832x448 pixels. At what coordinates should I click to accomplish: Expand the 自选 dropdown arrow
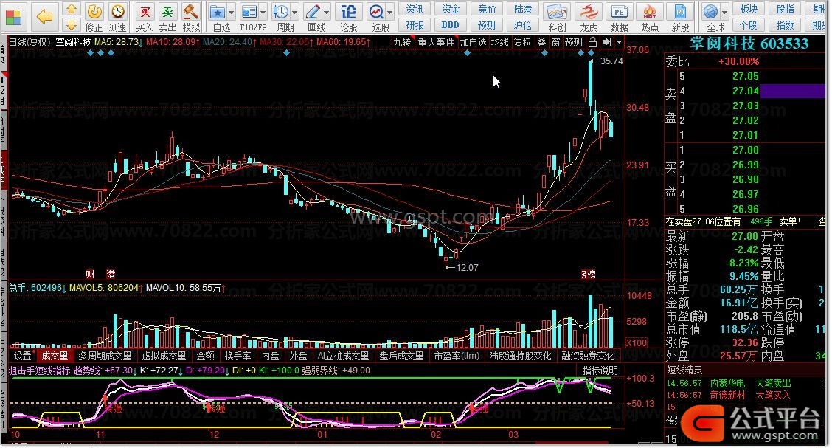[x=232, y=12]
